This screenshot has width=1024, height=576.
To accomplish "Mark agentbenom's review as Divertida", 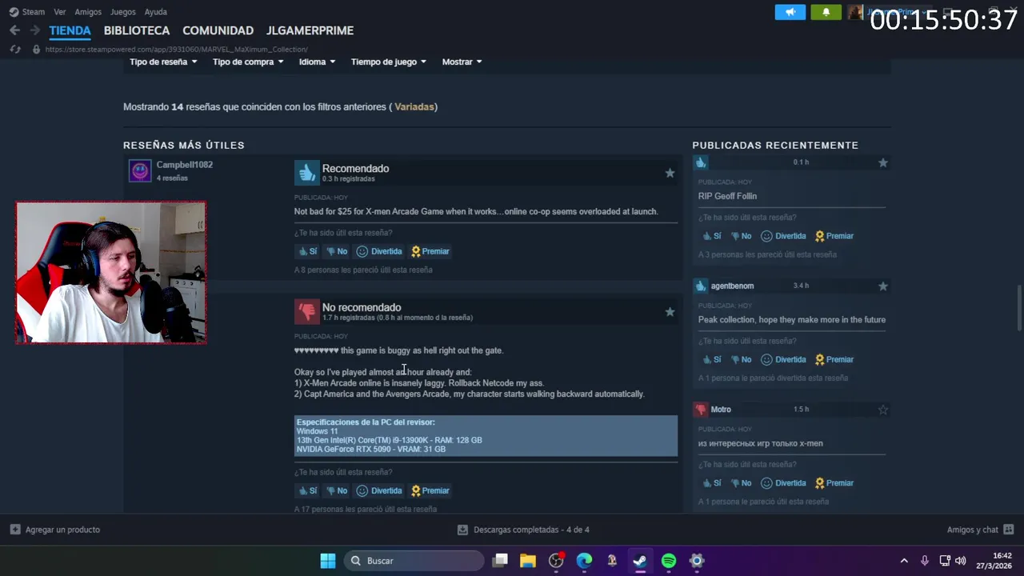I will (x=783, y=359).
